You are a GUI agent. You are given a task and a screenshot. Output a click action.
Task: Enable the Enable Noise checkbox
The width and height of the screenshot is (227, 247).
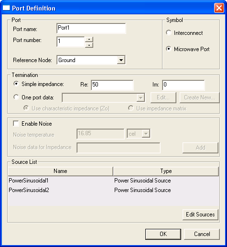(x=16, y=123)
